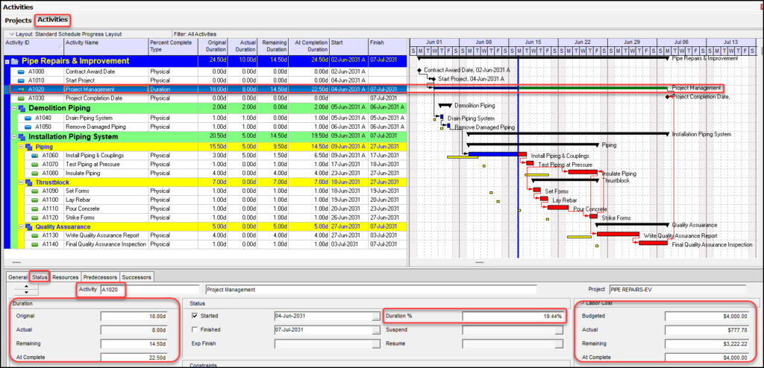764x368 pixels.
Task: Collapse the Thrustblock WBS band
Action: pos(21,182)
